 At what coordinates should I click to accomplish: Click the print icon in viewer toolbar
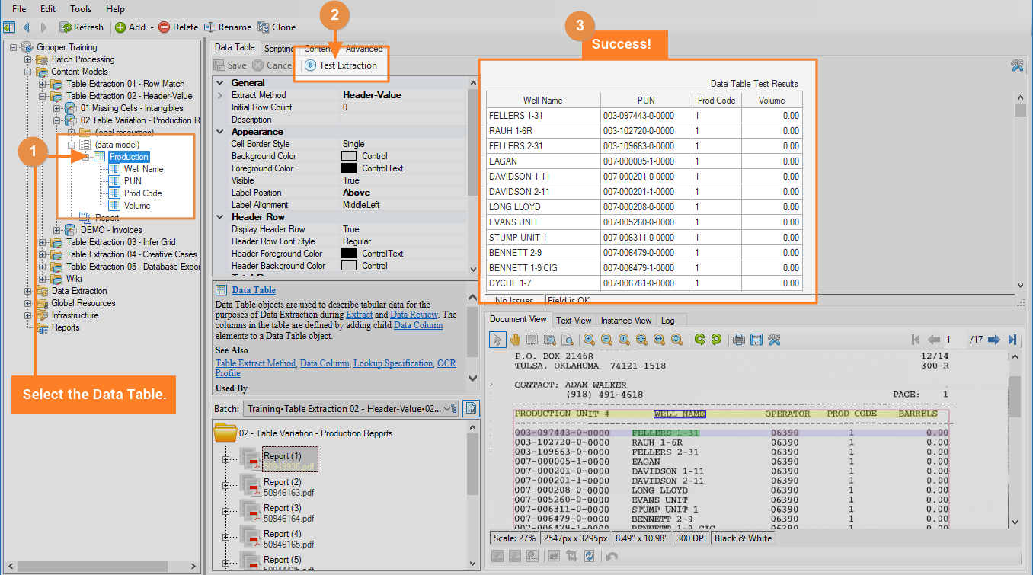738,340
